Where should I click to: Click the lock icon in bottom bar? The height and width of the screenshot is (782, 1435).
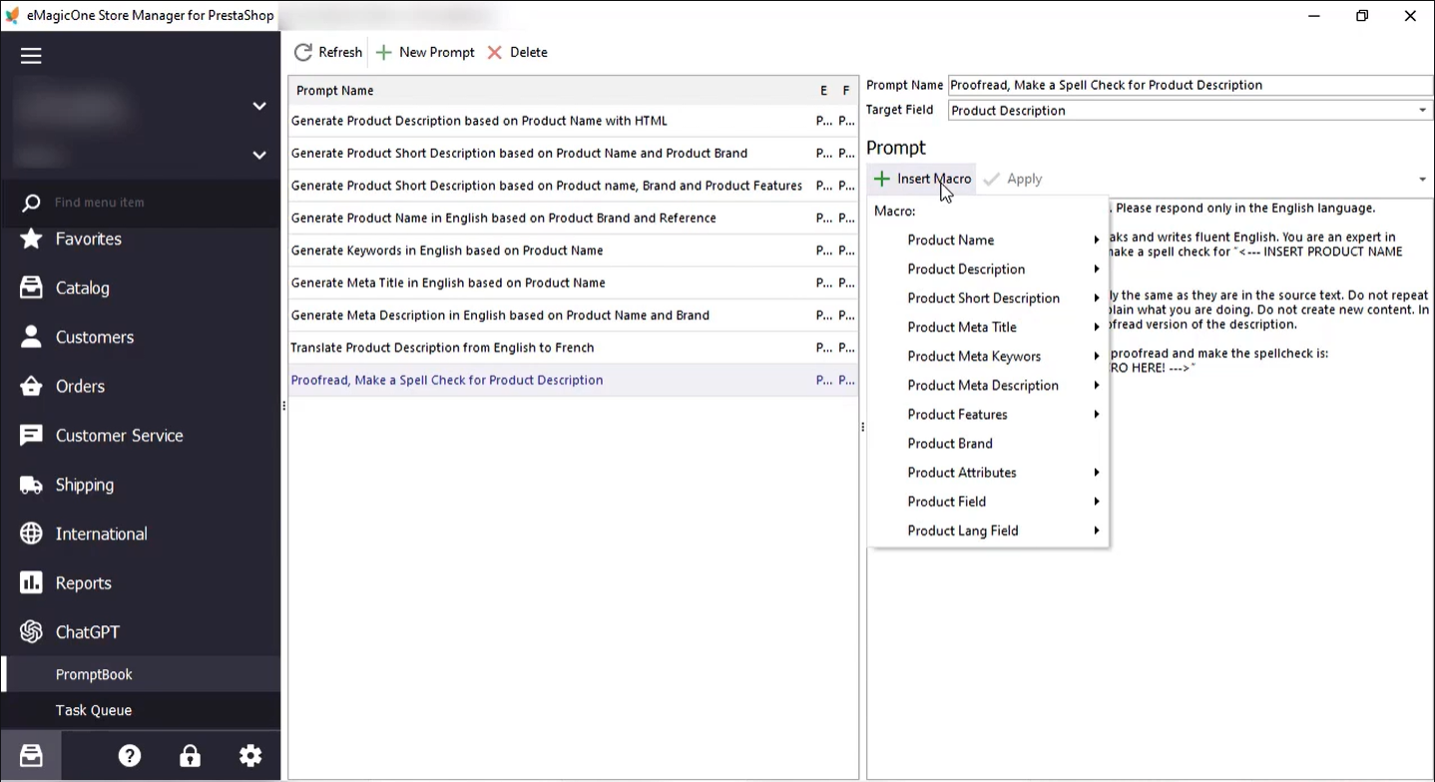click(x=190, y=755)
